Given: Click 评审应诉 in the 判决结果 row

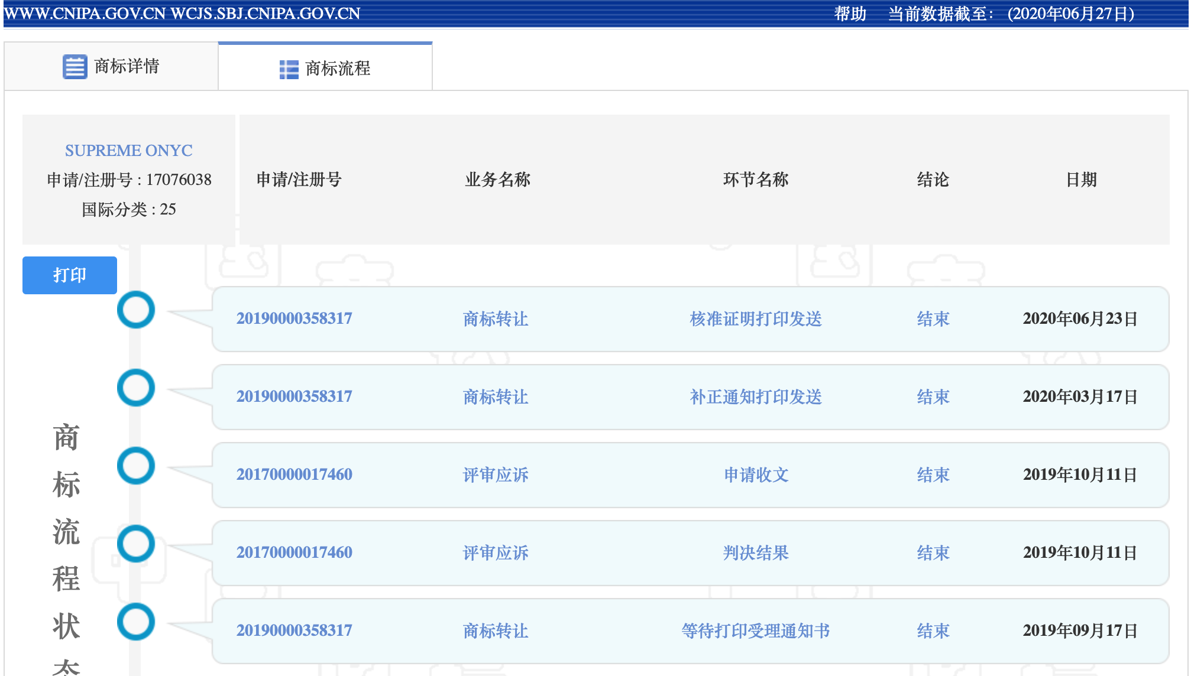Looking at the screenshot, I should [495, 553].
